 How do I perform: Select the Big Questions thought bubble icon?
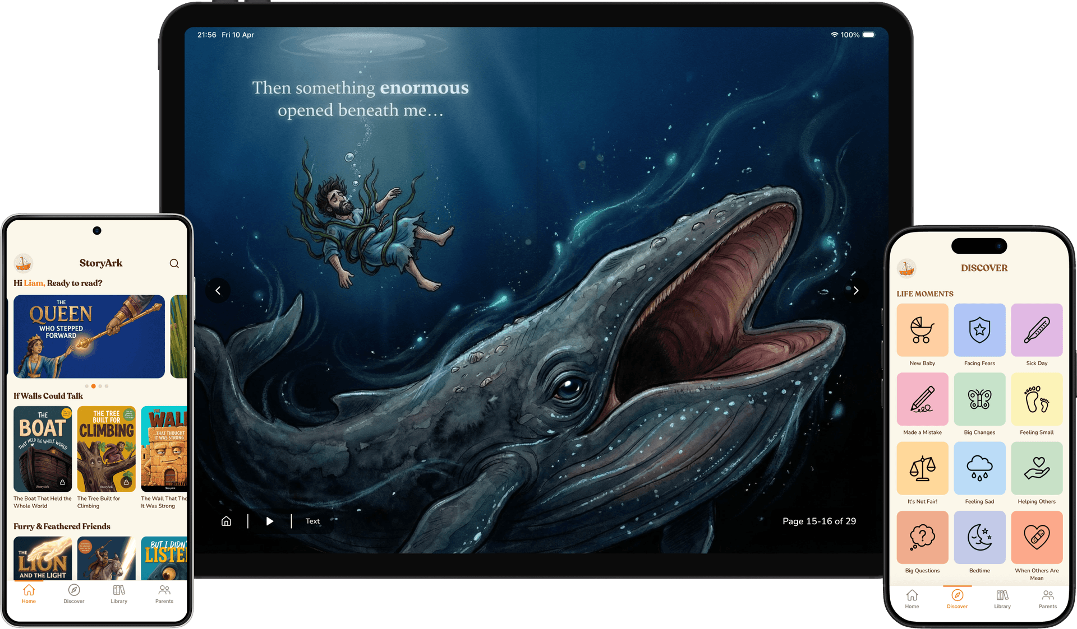pos(922,537)
